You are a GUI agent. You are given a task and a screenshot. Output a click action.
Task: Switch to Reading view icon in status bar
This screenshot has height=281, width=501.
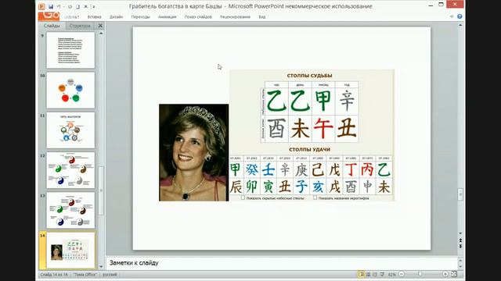(x=375, y=274)
